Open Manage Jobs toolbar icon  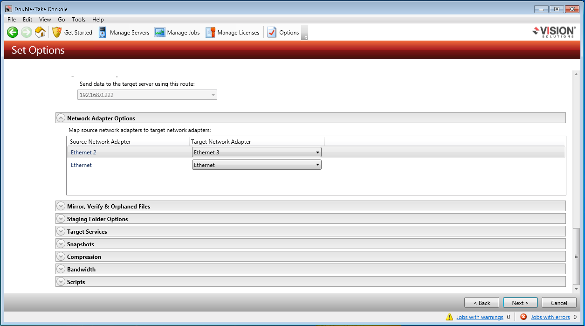tap(160, 32)
